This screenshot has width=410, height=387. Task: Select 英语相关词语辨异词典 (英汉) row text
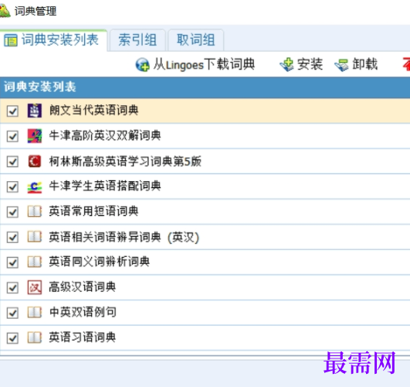124,237
